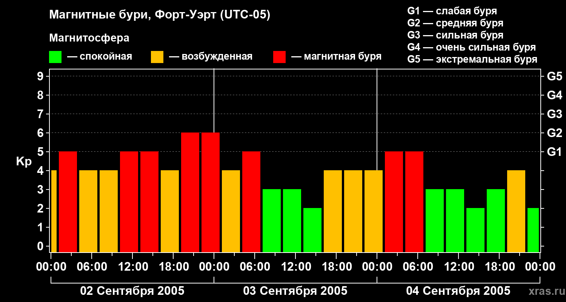Click the G5 label on right axis
This screenshot has height=302, width=566.
pyautogui.click(x=555, y=76)
